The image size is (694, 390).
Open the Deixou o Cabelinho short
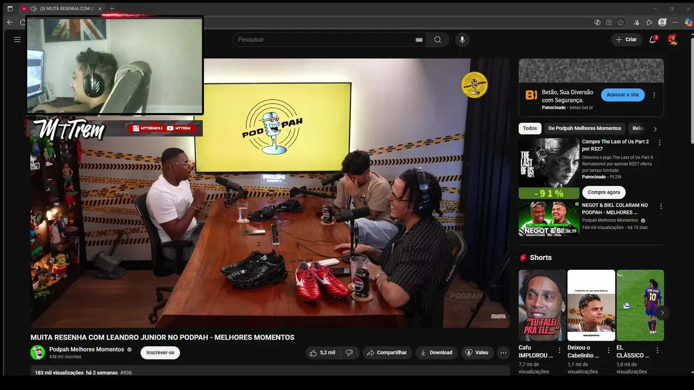click(591, 305)
